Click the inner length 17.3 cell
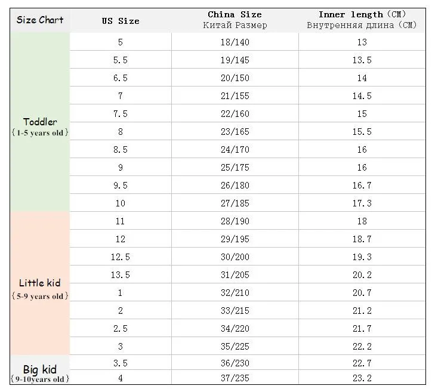The width and height of the screenshot is (435, 392). click(x=362, y=203)
